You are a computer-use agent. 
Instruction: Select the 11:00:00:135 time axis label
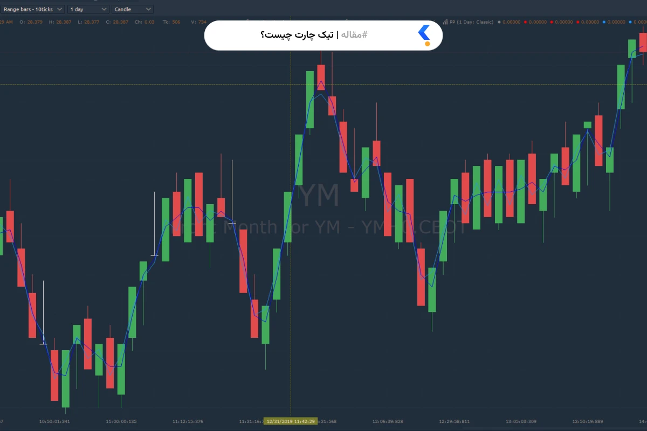pyautogui.click(x=121, y=421)
